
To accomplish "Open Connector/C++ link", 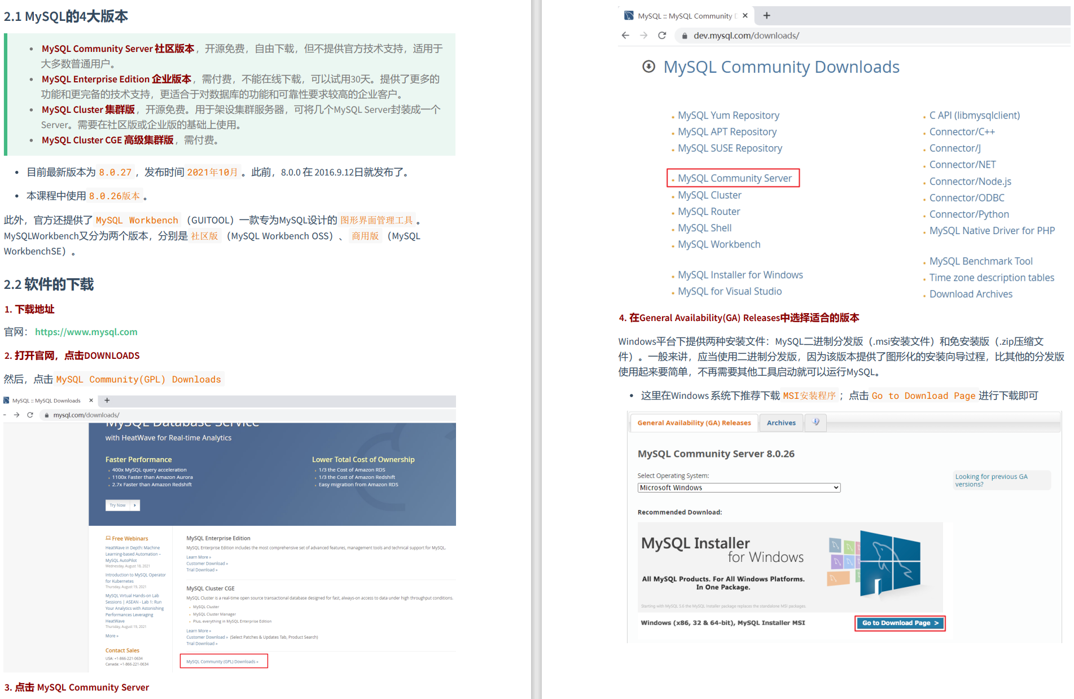I will pyautogui.click(x=962, y=131).
